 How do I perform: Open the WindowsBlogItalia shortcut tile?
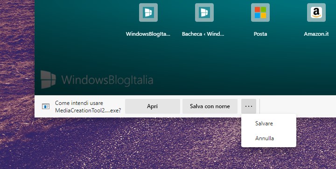click(148, 13)
